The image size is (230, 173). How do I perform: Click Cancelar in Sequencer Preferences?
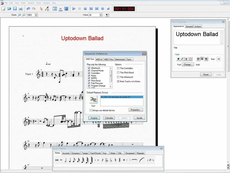coord(109,118)
